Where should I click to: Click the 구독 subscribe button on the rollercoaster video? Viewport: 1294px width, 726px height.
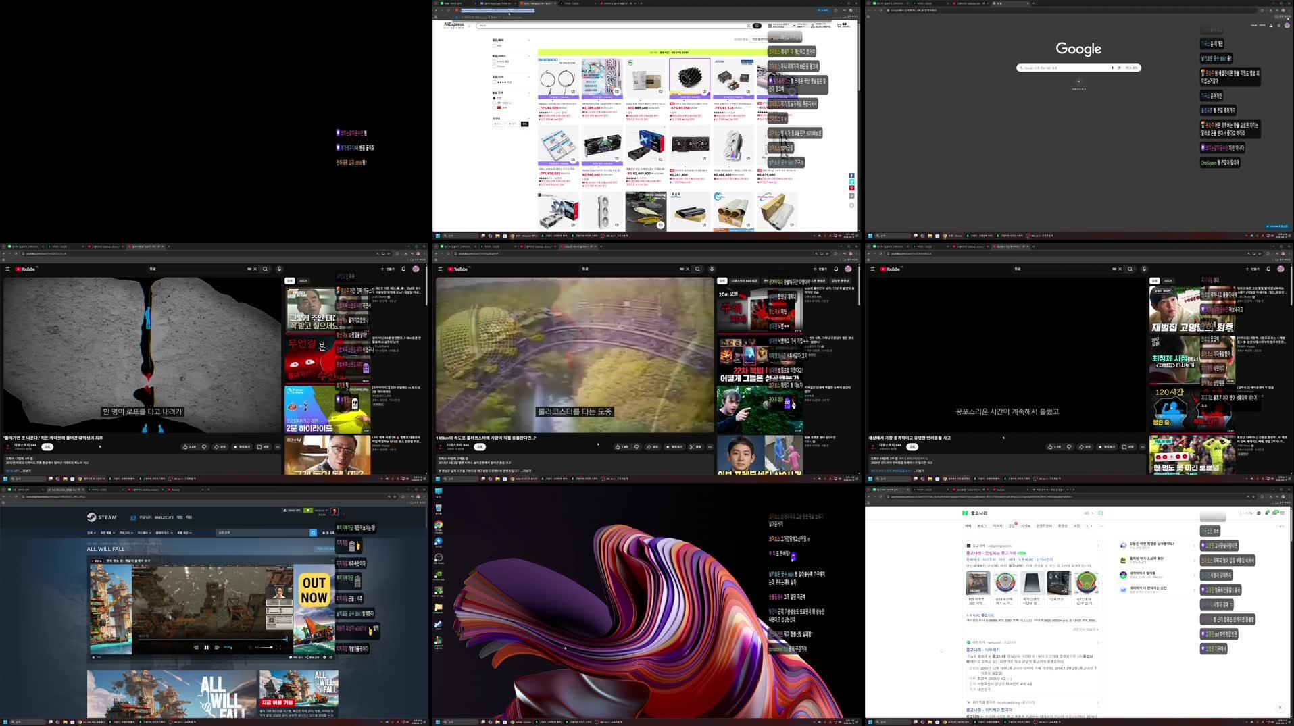480,447
